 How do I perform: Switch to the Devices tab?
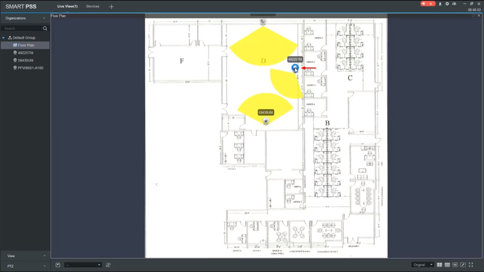(x=93, y=6)
